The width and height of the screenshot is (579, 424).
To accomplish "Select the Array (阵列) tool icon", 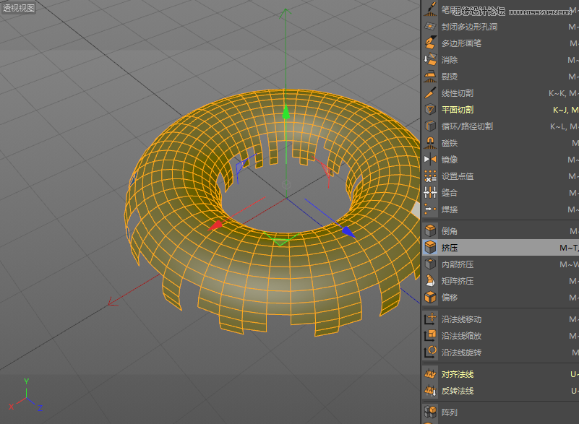I will [430, 412].
